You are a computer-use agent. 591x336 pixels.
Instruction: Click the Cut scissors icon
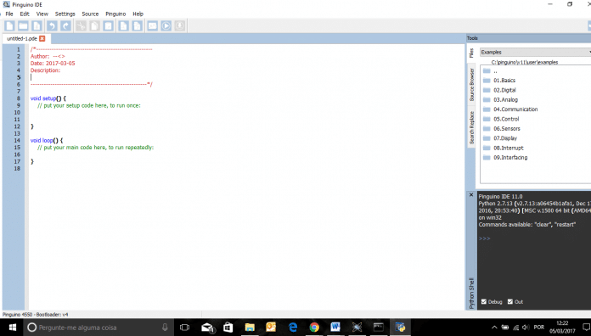coord(81,25)
